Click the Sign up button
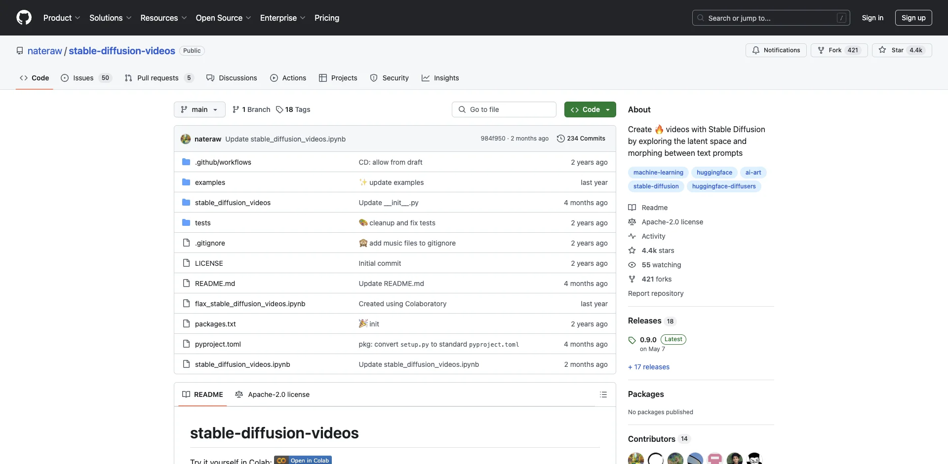This screenshot has width=948, height=464. [913, 18]
